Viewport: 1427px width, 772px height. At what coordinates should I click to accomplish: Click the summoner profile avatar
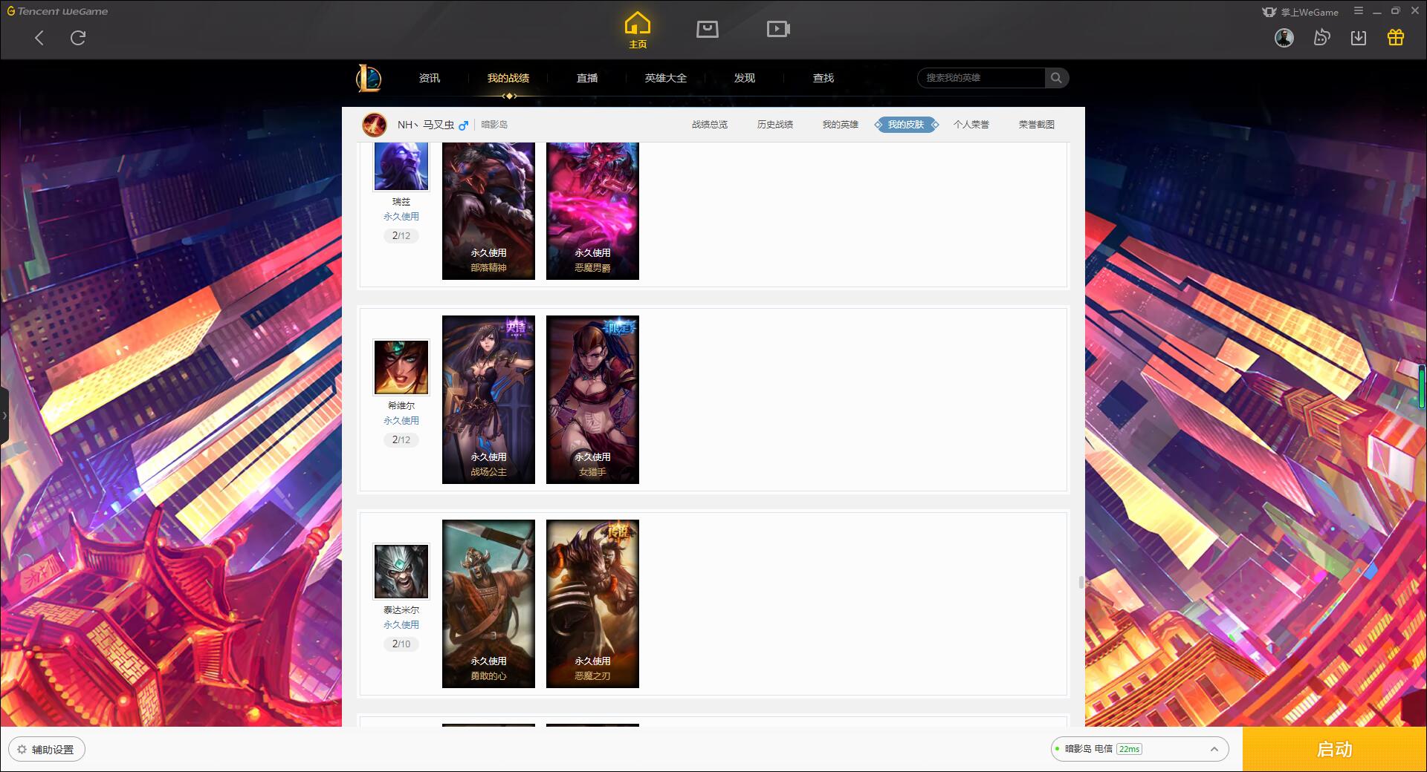[x=375, y=125]
